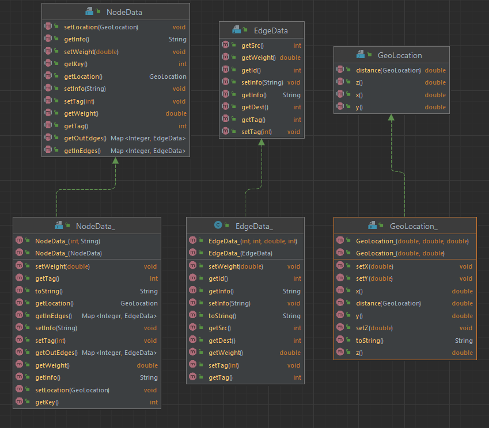
Task: Click the blue C class icon beside EdgeData_
Action: tap(219, 225)
